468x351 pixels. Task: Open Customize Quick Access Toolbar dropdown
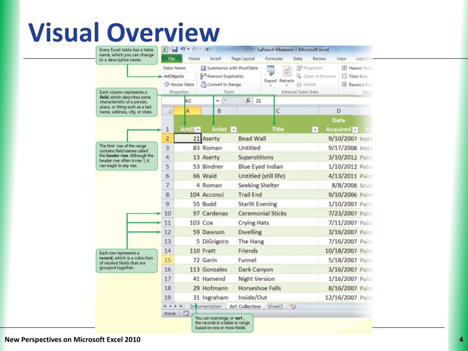[x=207, y=49]
